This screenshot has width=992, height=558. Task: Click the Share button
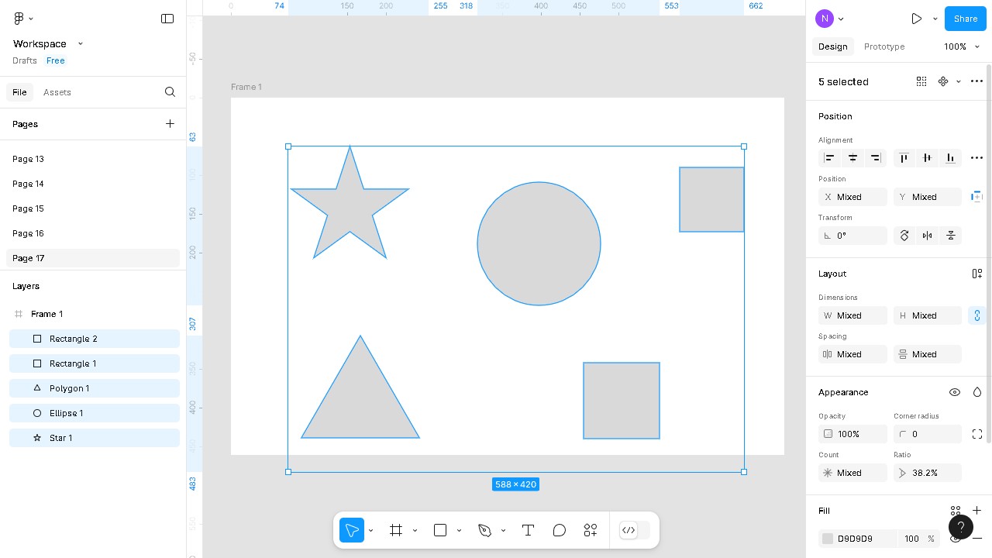point(965,19)
